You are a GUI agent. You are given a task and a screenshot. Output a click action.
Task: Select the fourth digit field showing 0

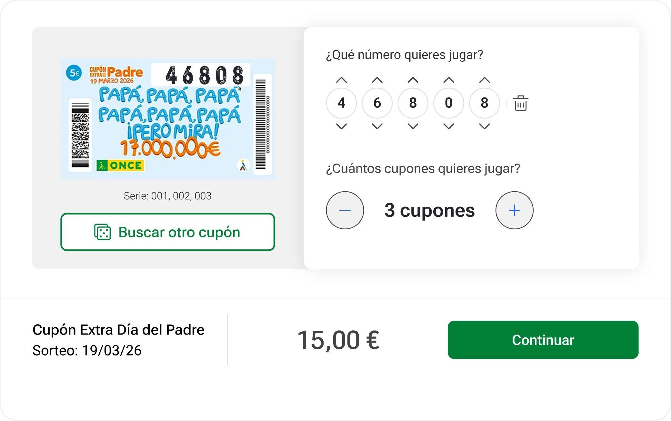click(x=449, y=103)
